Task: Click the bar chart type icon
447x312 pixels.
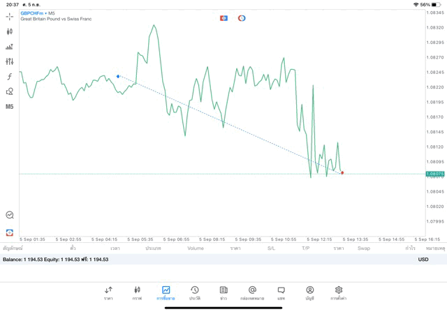Action: point(9,47)
